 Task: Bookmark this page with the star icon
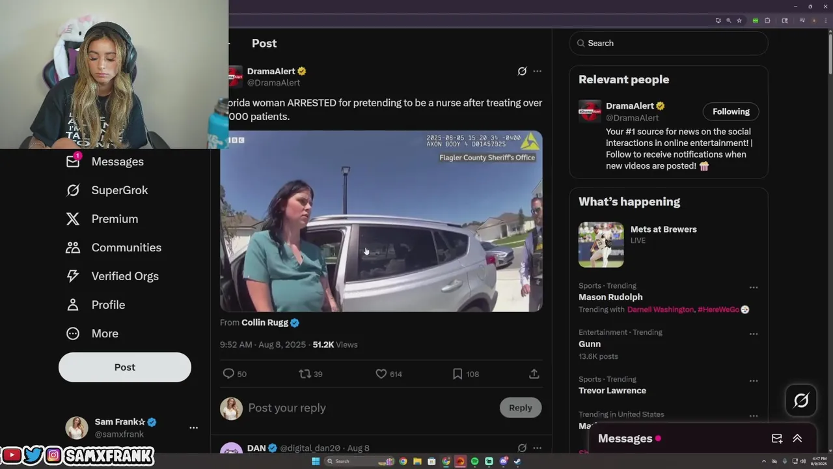coord(739,20)
